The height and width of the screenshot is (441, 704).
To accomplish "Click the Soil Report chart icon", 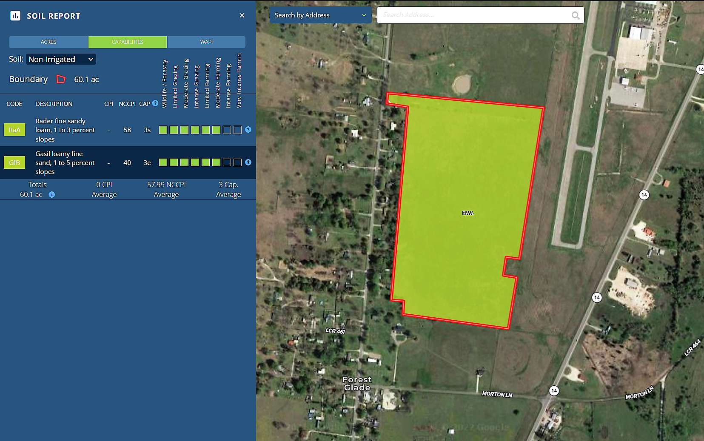I will point(15,16).
